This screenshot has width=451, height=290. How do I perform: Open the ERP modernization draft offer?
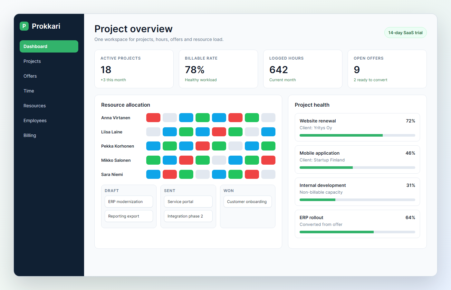[129, 202]
